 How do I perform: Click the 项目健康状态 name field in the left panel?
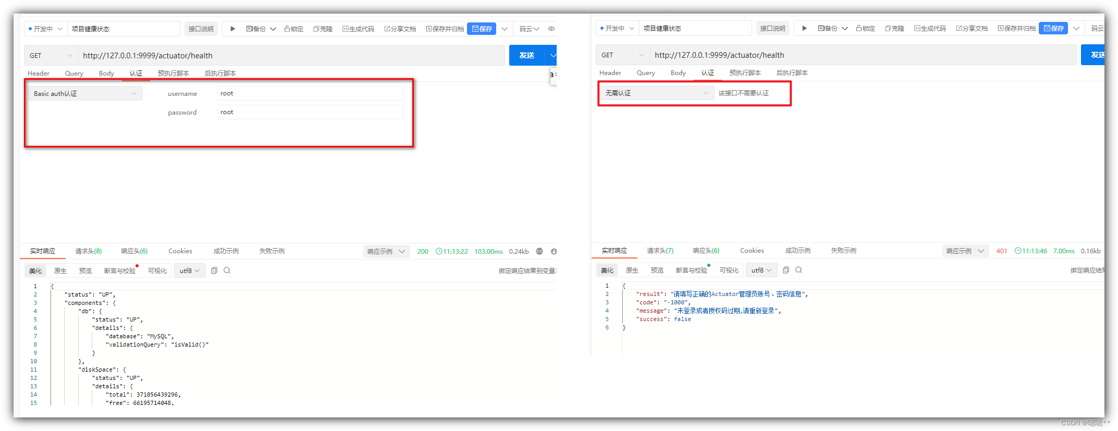[x=124, y=29]
